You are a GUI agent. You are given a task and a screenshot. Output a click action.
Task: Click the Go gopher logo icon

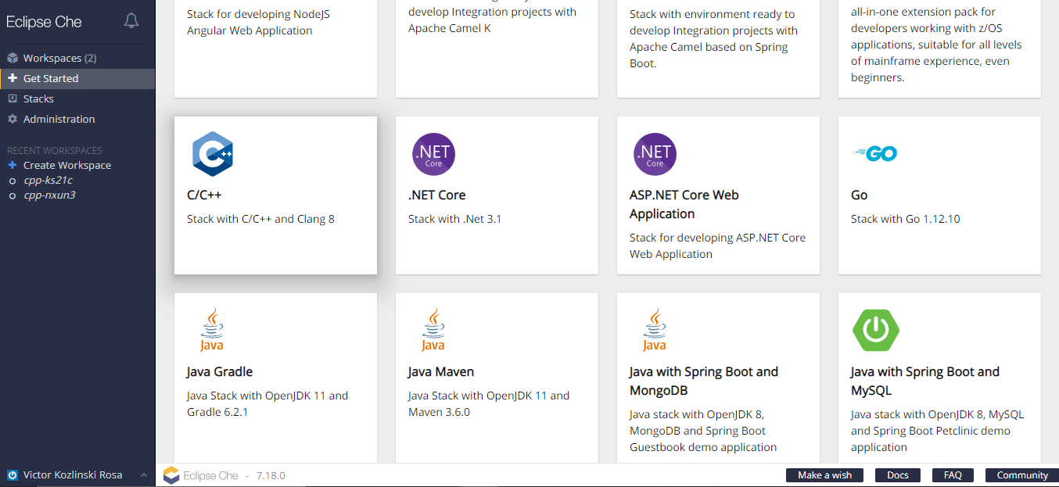click(x=876, y=154)
